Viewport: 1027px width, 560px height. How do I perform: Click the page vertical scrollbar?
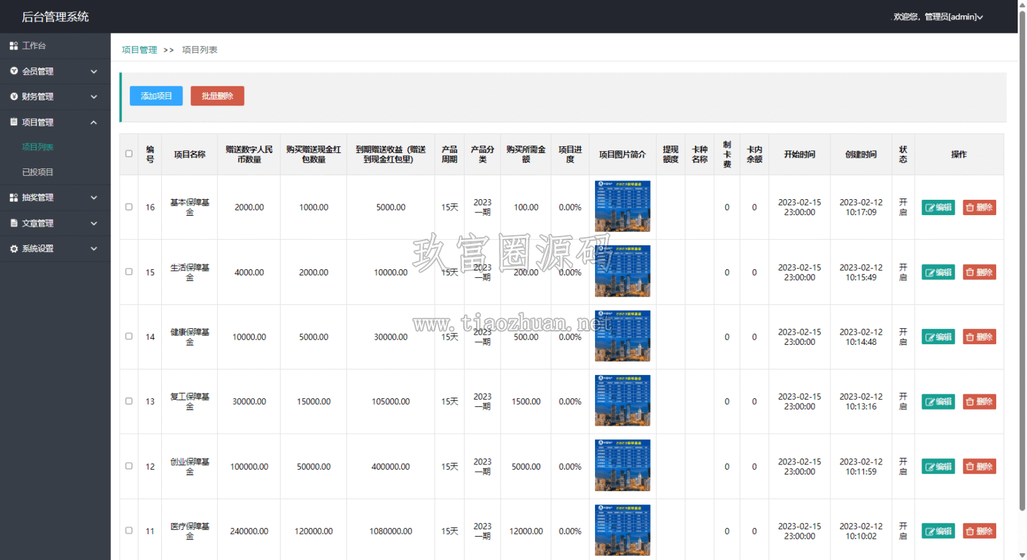(1022, 261)
